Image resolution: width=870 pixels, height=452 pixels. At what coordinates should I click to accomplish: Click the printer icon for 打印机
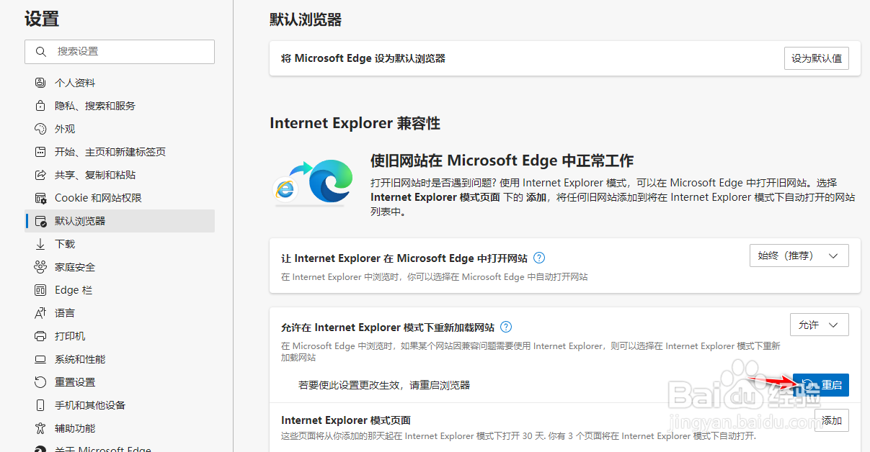40,336
